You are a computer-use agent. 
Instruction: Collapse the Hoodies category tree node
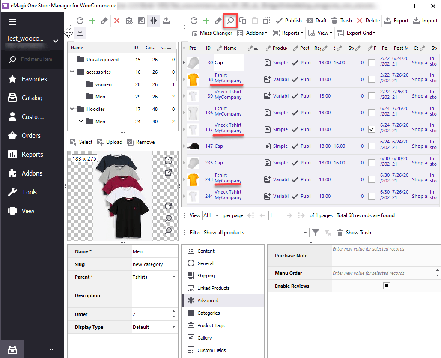click(x=72, y=109)
